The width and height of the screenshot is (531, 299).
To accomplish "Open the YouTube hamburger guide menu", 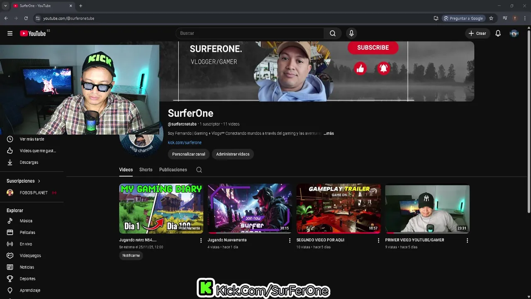I will [10, 33].
